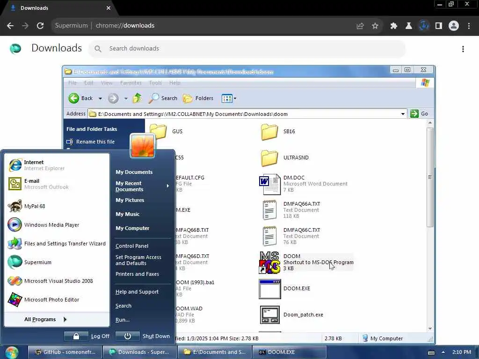This screenshot has width=479, height=359.
Task: Open Help and Support
Action: (x=137, y=292)
